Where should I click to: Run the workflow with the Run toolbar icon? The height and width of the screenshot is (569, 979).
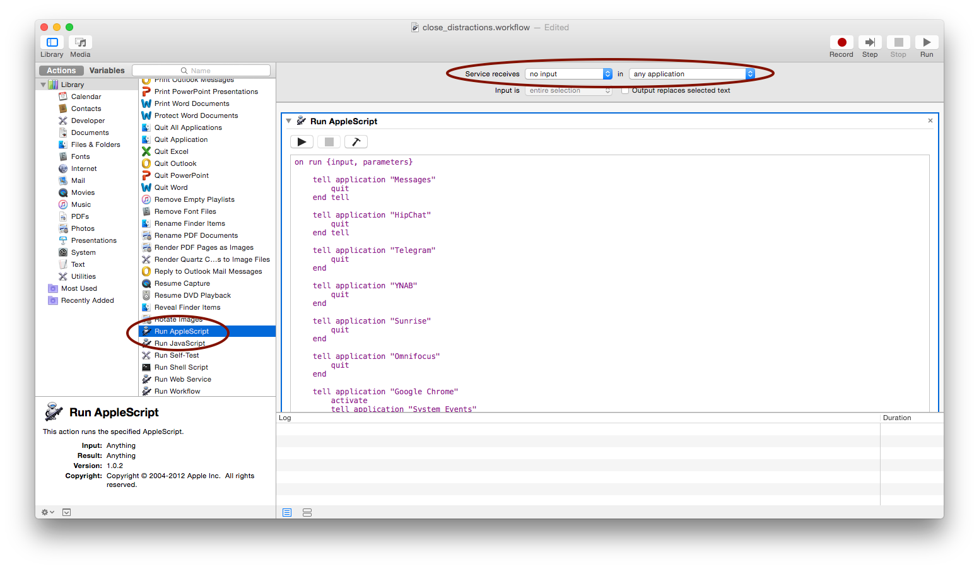tap(926, 43)
